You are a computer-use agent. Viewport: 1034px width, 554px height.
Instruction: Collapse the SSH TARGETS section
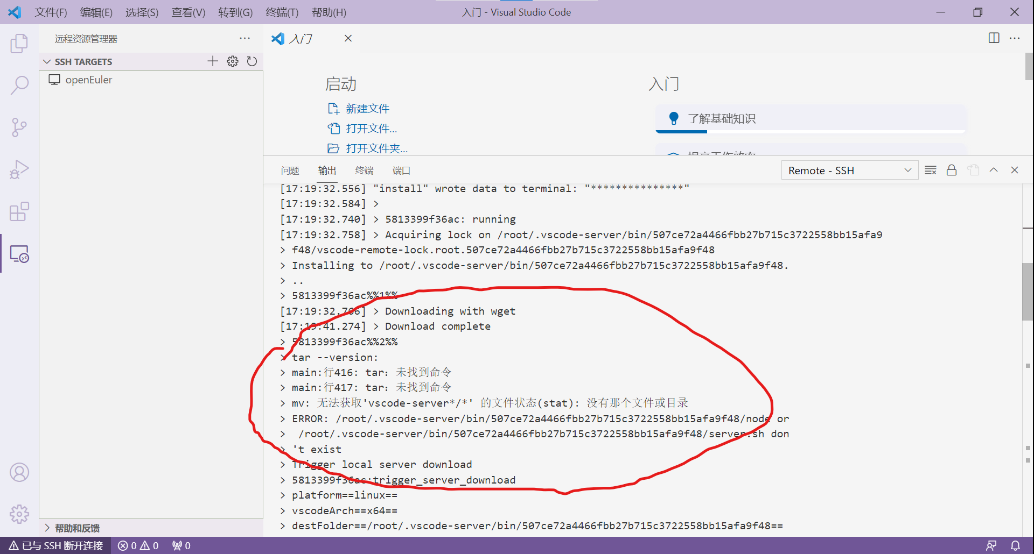pos(46,61)
